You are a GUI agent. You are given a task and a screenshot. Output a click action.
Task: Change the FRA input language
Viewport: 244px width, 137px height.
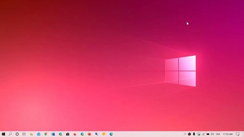pyautogui.click(x=218, y=134)
